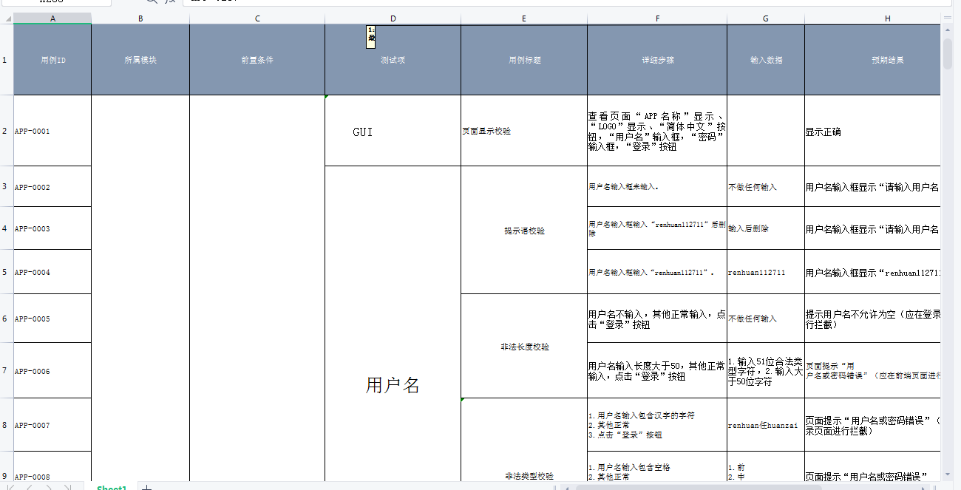The height and width of the screenshot is (490, 961).
Task: Select row 6 header
Action: click(7, 319)
